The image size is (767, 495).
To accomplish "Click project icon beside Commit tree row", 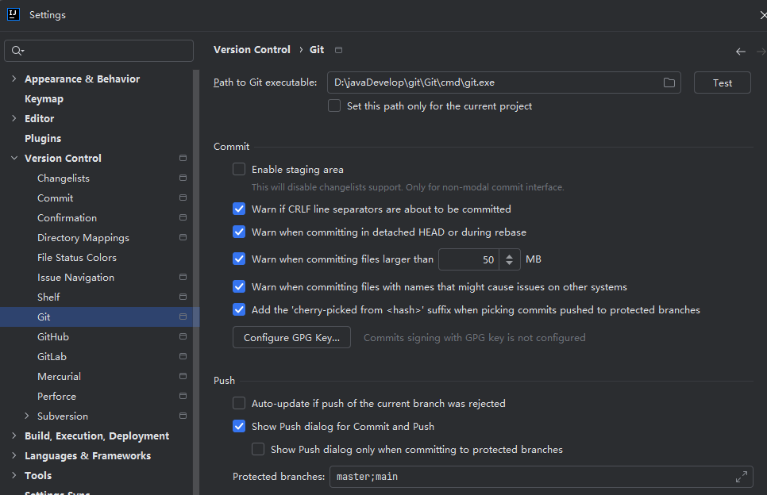I will click(x=183, y=198).
